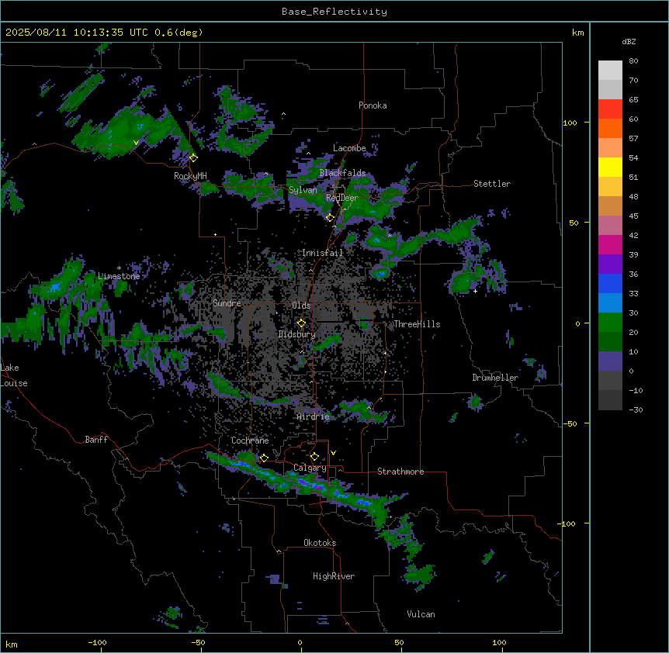This screenshot has height=653, width=669.
Task: Select the Olds label
Action: click(301, 306)
